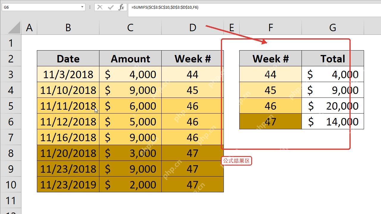This screenshot has width=381, height=214.
Task: Select date cell 11/10/2018
Action: (68, 90)
